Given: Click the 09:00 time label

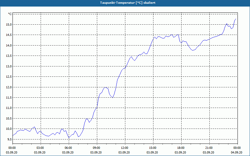Looking at the screenshot, I should point(97,148).
